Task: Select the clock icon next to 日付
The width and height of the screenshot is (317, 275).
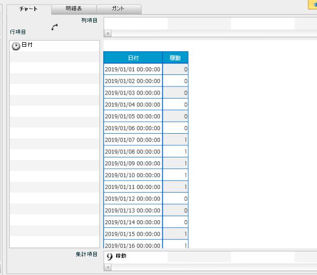Action: tap(16, 46)
